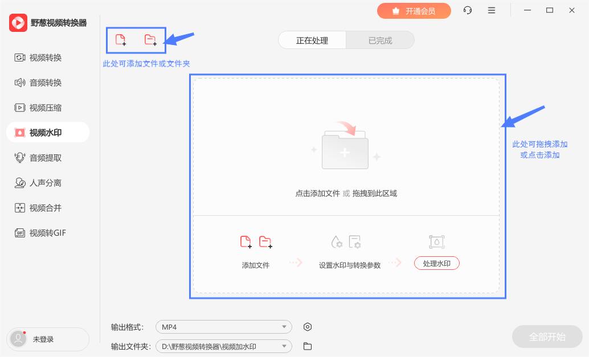Select 视频转GIF in the sidebar
This screenshot has height=357, width=589.
(x=48, y=233)
